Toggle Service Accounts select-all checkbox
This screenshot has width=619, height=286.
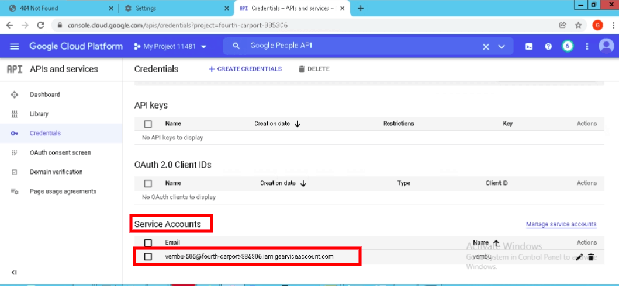click(x=148, y=243)
